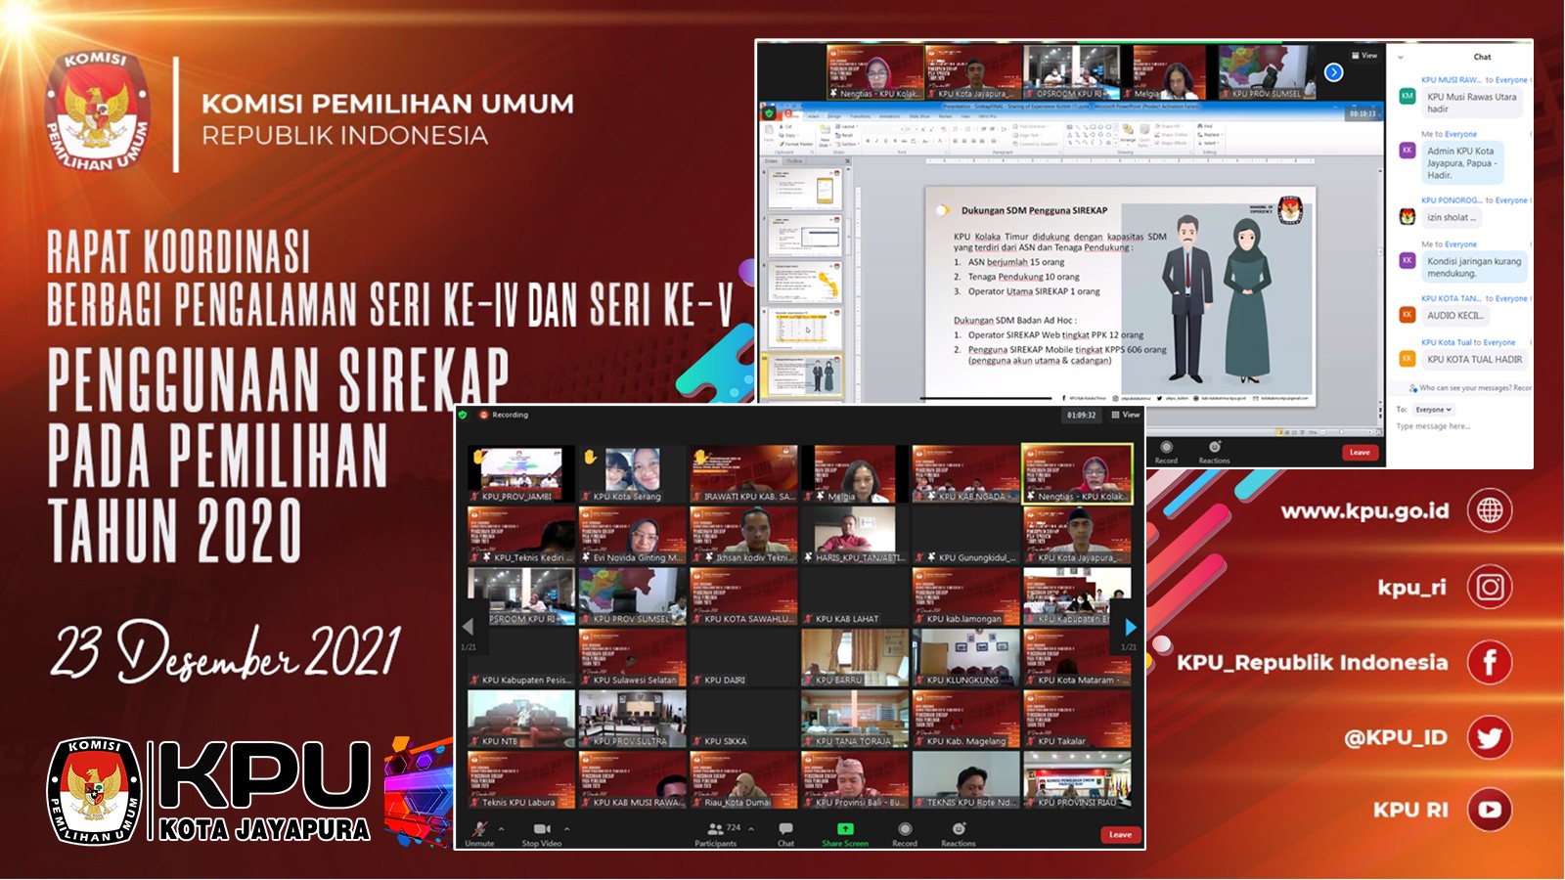Leave the meeting in the screen-share window
This screenshot has width=1565, height=880.
click(1360, 453)
